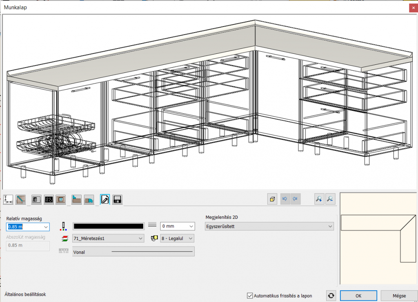Screen dimensions: 418x302
Task: Click the Abszolút magasság field
Action: point(28,246)
